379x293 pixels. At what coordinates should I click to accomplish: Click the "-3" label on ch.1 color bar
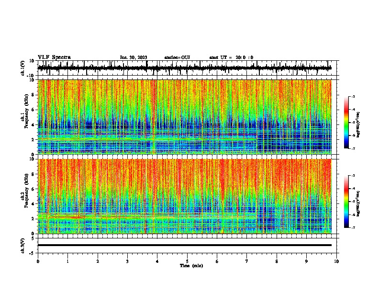pyautogui.click(x=353, y=96)
